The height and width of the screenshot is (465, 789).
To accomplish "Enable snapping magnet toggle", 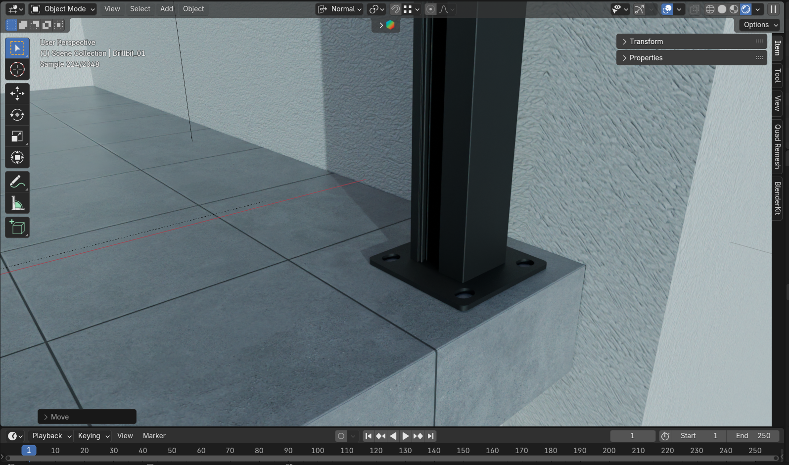I will (395, 9).
